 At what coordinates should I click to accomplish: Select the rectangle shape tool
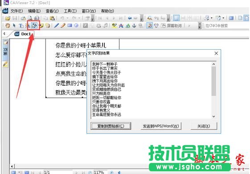click(x=70, y=25)
